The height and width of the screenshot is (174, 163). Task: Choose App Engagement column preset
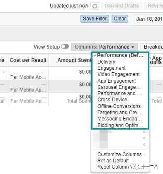[117, 81]
